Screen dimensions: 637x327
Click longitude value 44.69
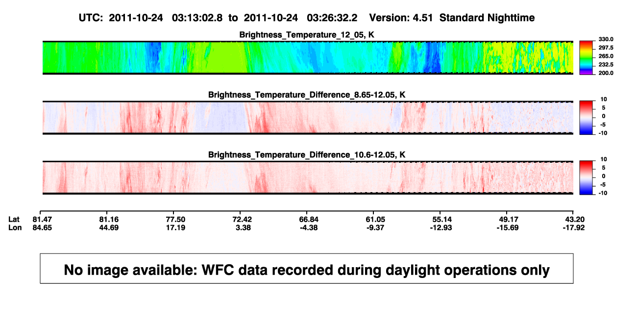[x=109, y=227]
